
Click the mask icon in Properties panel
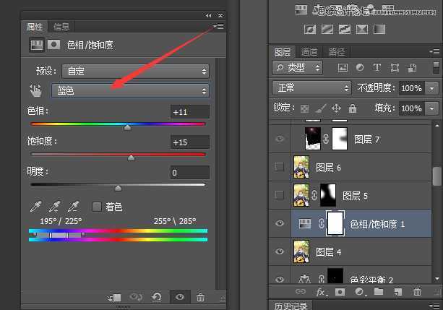(53, 45)
